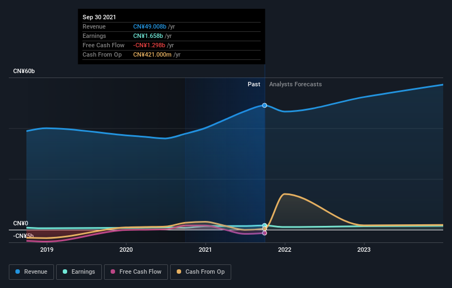Click the CN¥60b y-axis label
The image size is (452, 288).
[24, 71]
